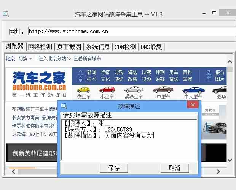The image size is (236, 190).
Task: Click the scroll down arrow
Action: [x=230, y=160]
